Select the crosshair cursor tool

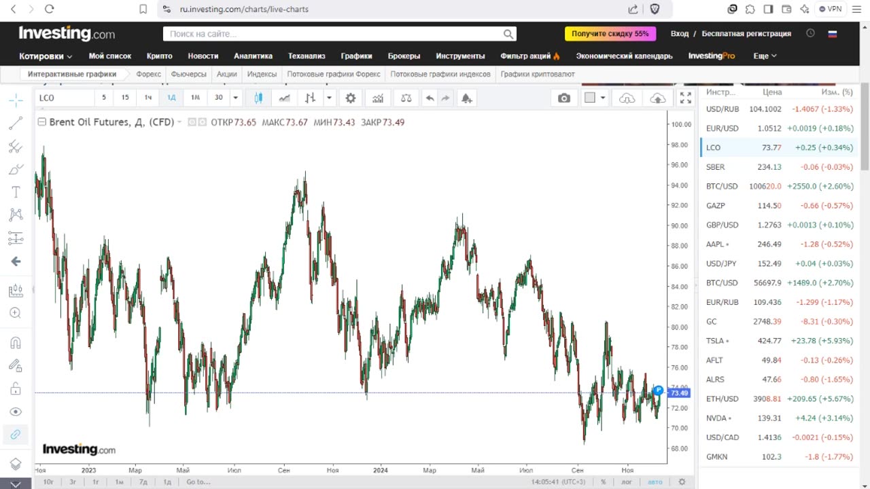click(16, 100)
